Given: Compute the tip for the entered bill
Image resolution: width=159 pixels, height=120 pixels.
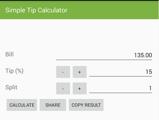Looking at the screenshot, I should click(22, 105).
